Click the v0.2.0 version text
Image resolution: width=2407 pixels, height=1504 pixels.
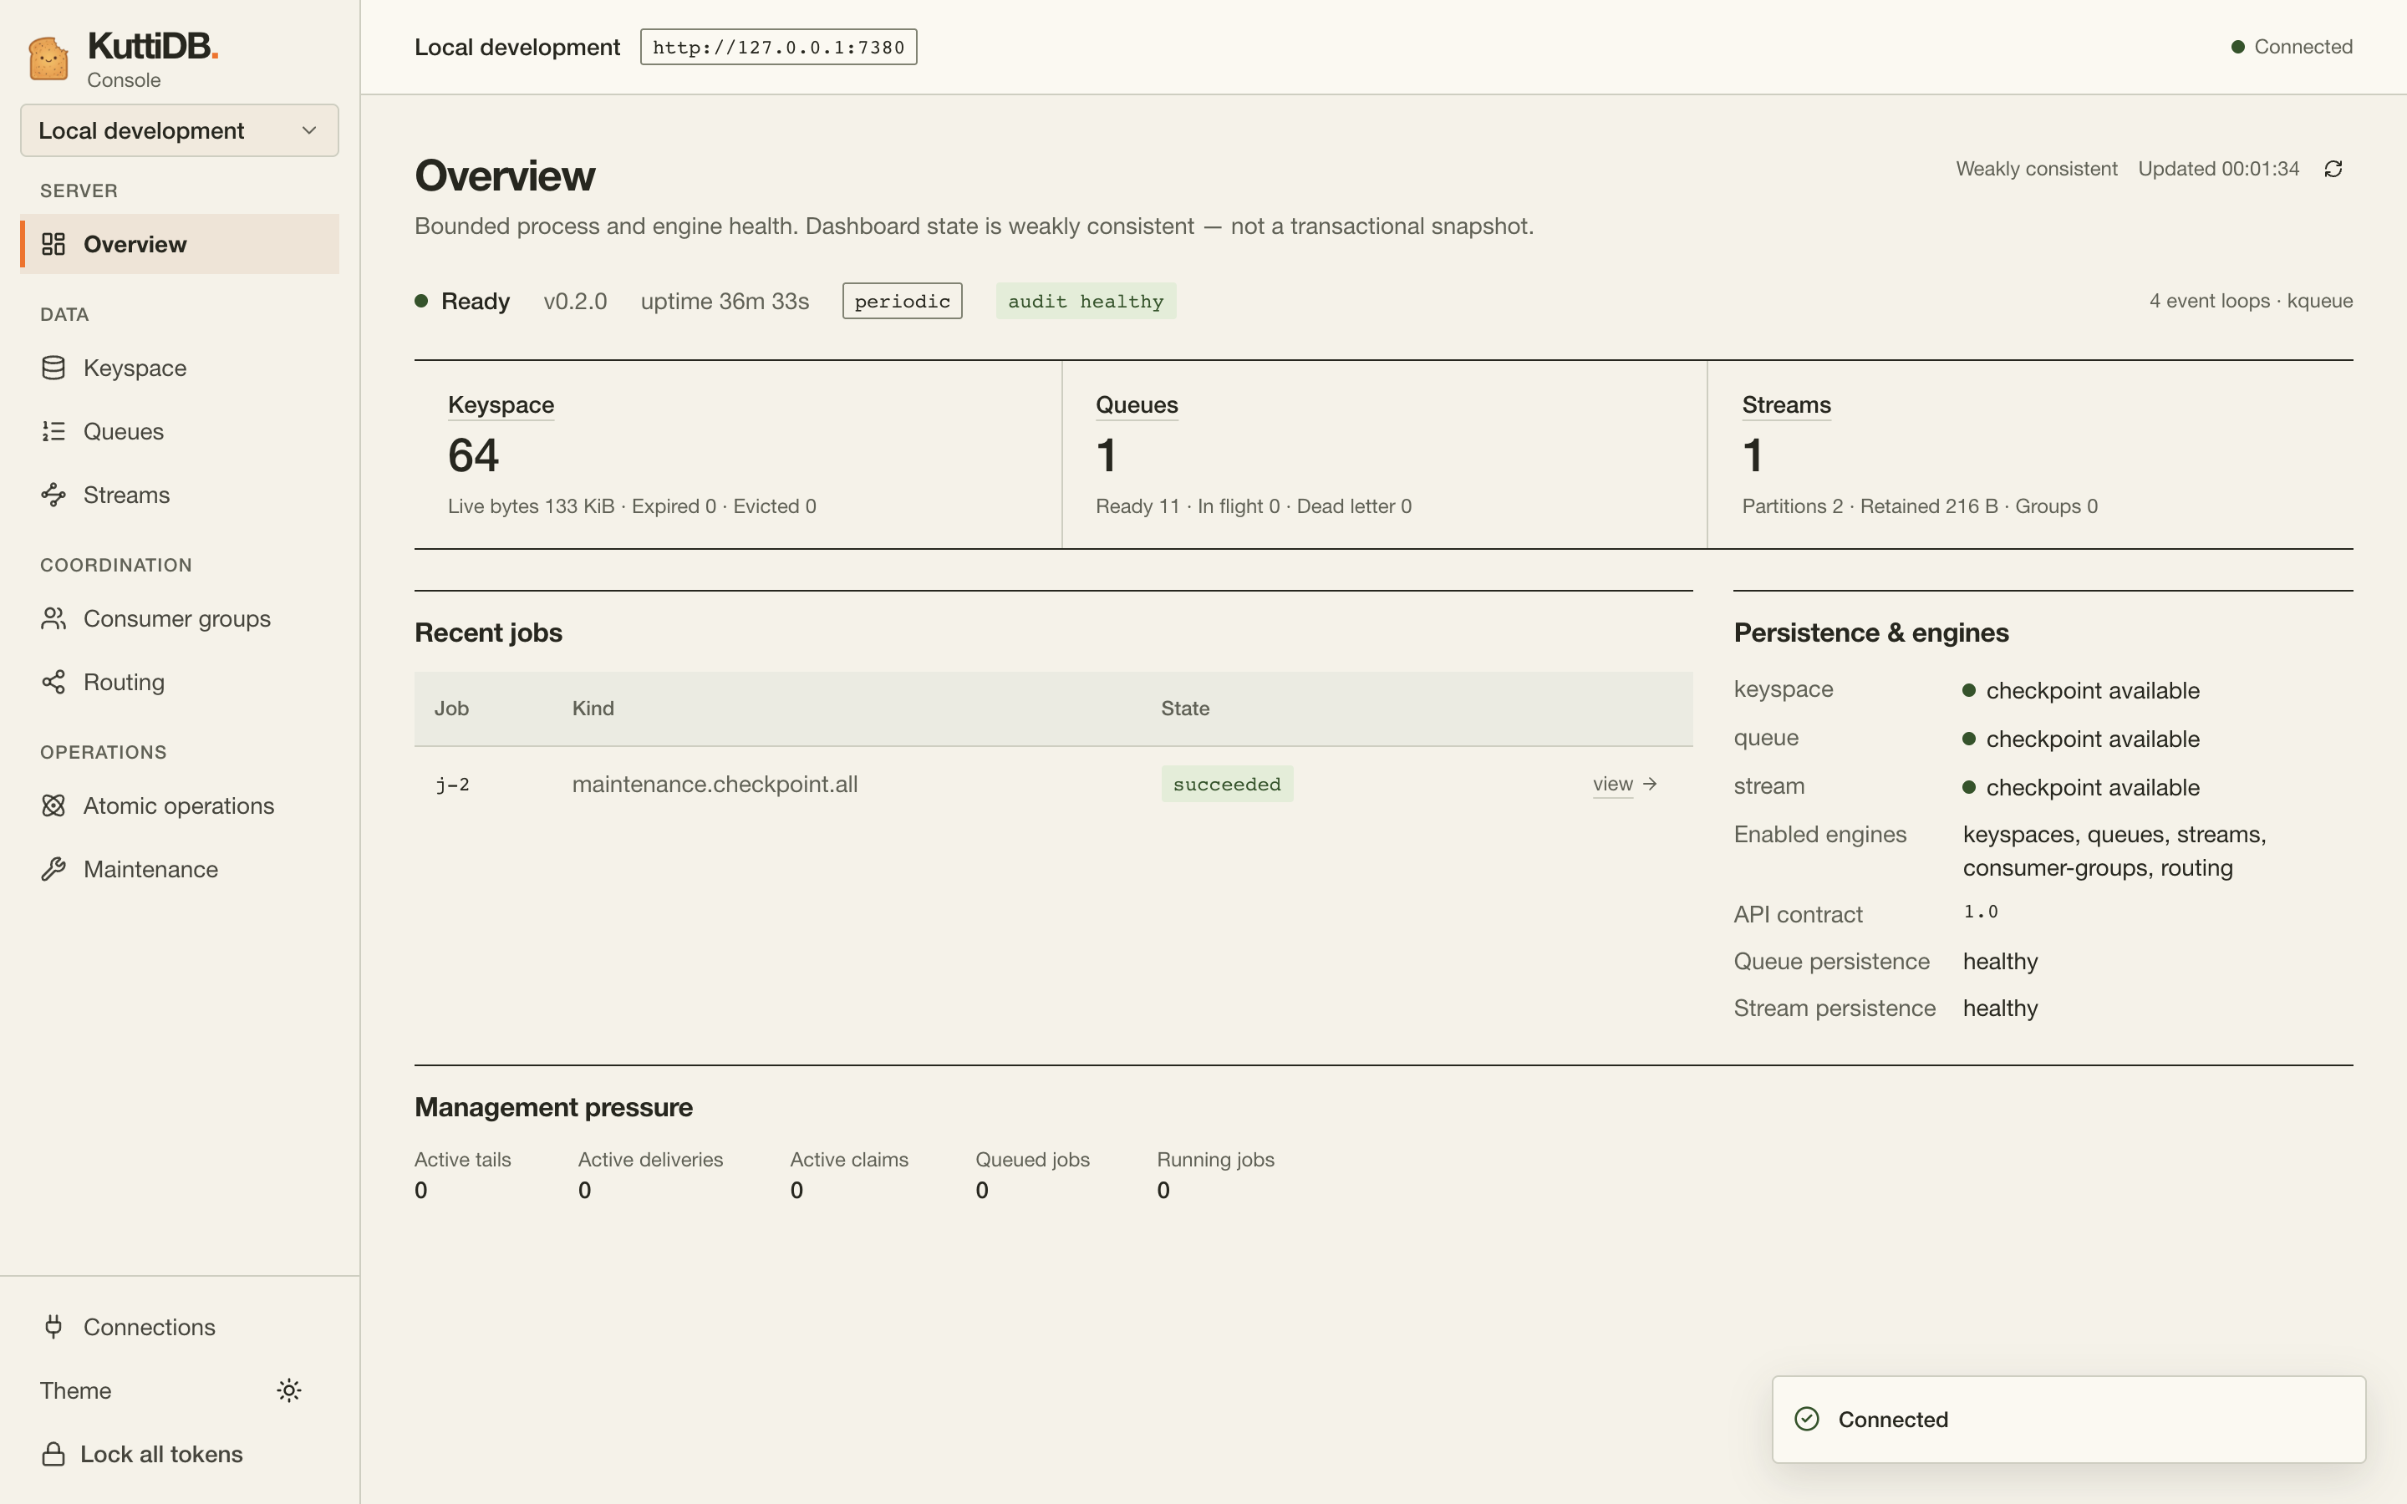pos(575,302)
